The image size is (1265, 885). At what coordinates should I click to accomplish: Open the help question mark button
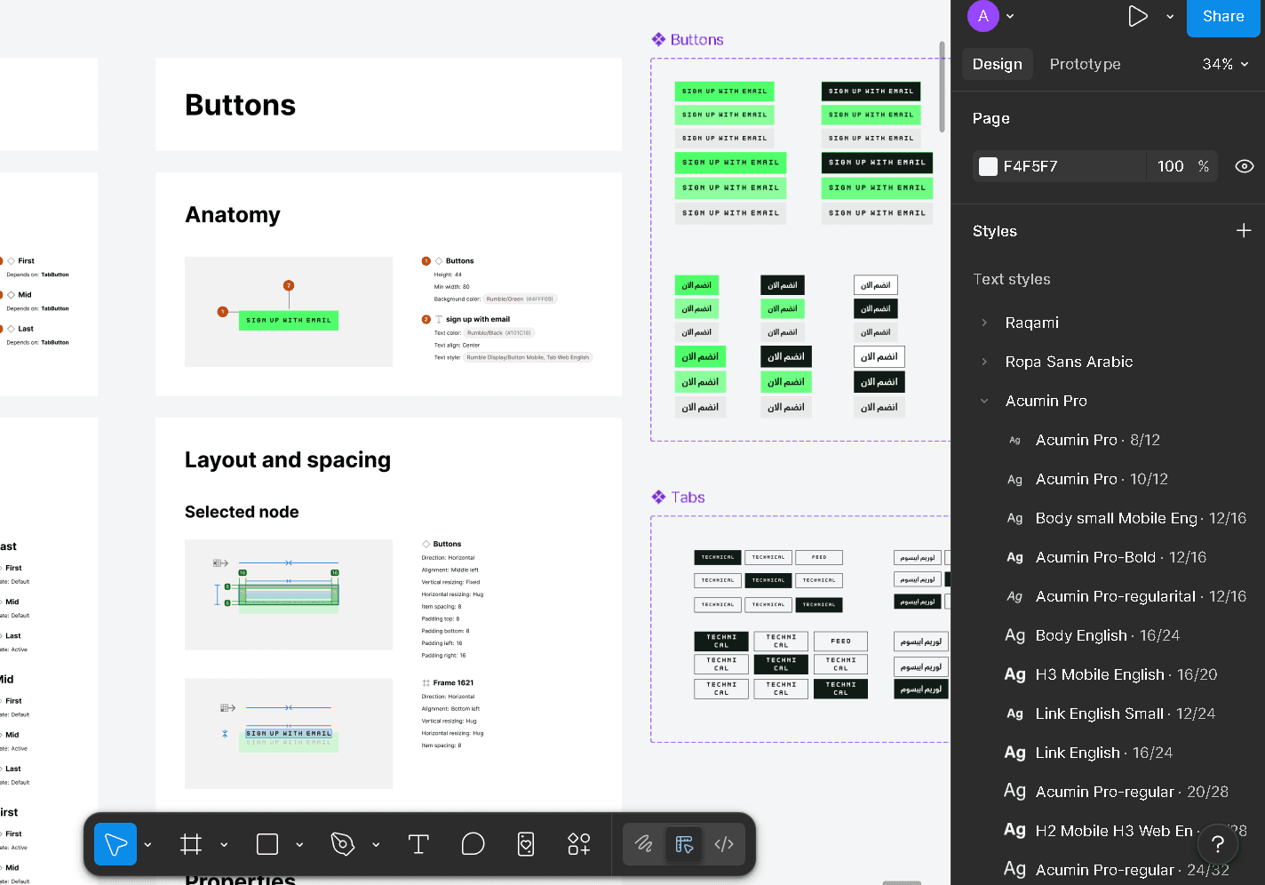pos(1218,844)
